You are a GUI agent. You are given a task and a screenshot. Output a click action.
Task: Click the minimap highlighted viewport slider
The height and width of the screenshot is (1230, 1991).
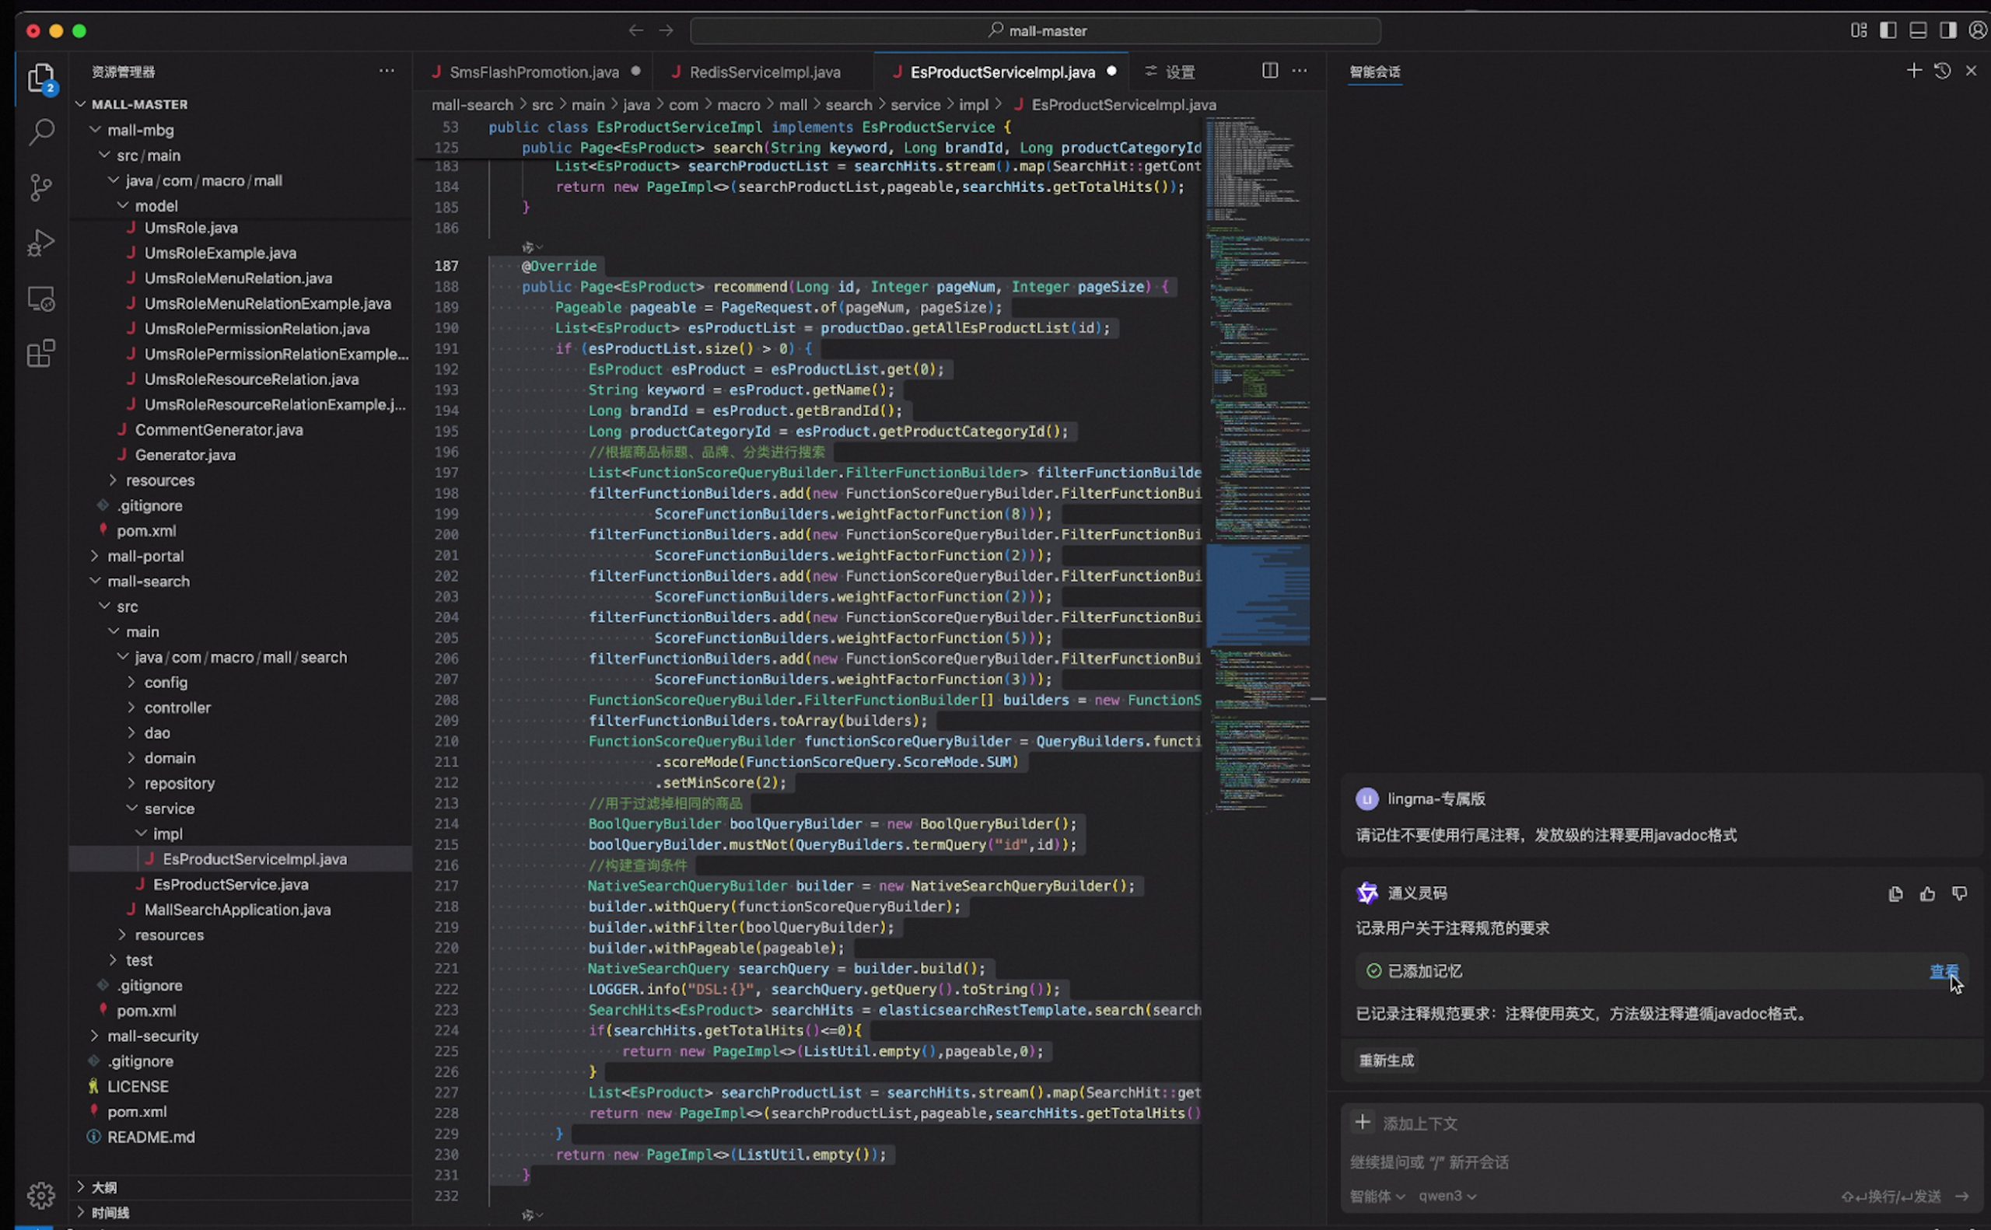[x=1257, y=595]
